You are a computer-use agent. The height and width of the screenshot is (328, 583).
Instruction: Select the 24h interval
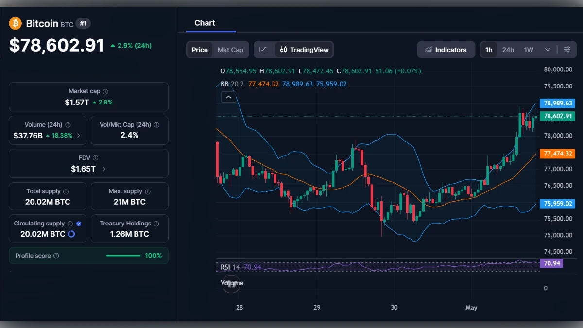(508, 50)
